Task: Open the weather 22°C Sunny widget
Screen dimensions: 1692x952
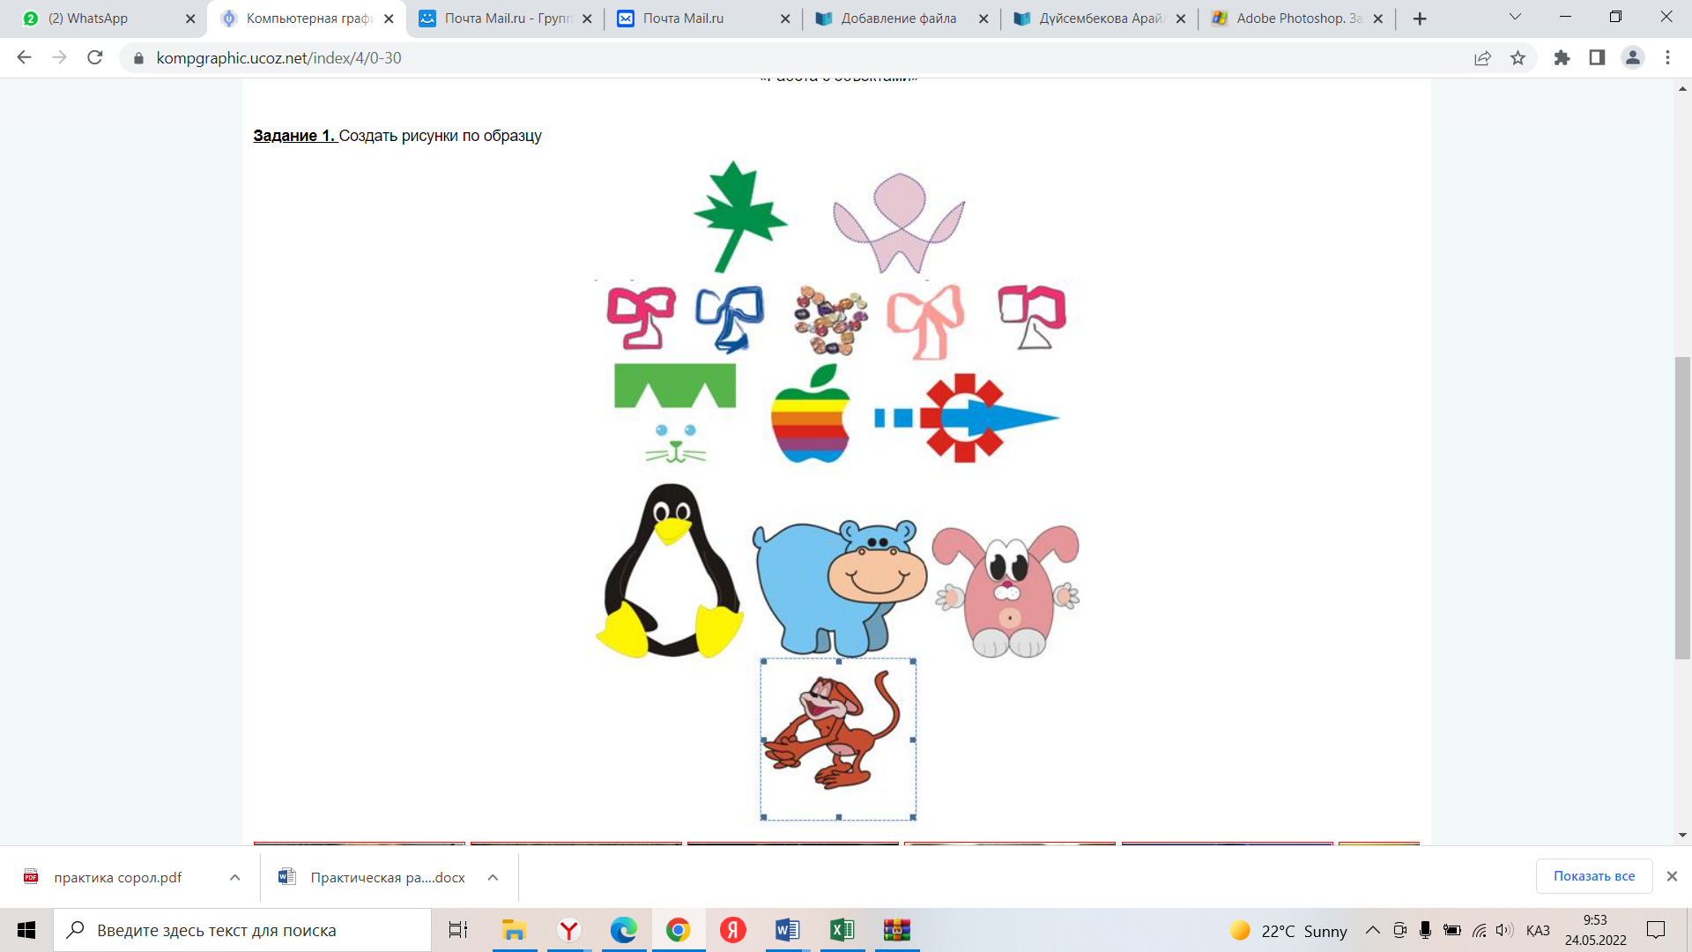Action: pyautogui.click(x=1288, y=931)
